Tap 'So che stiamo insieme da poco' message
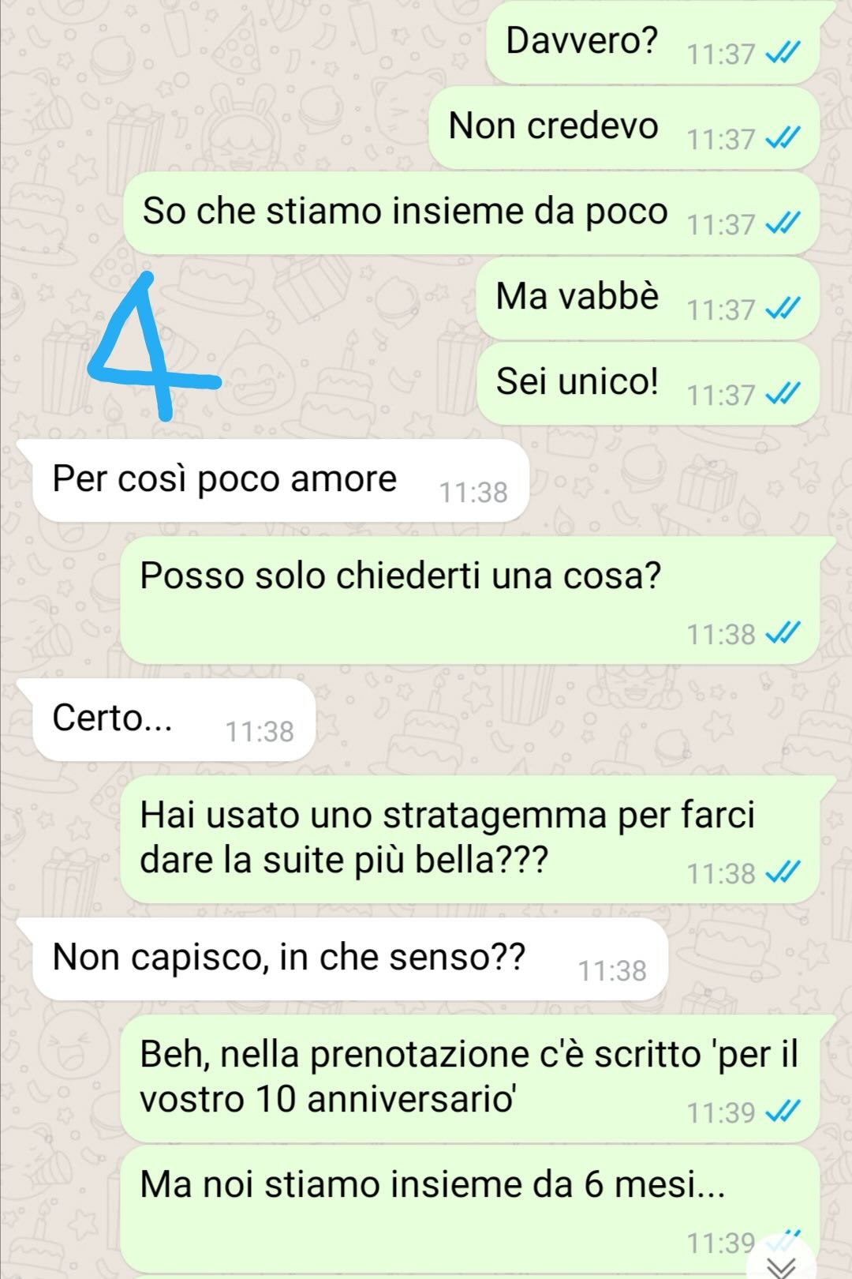Viewport: 852px width, 1279px height. click(471, 213)
